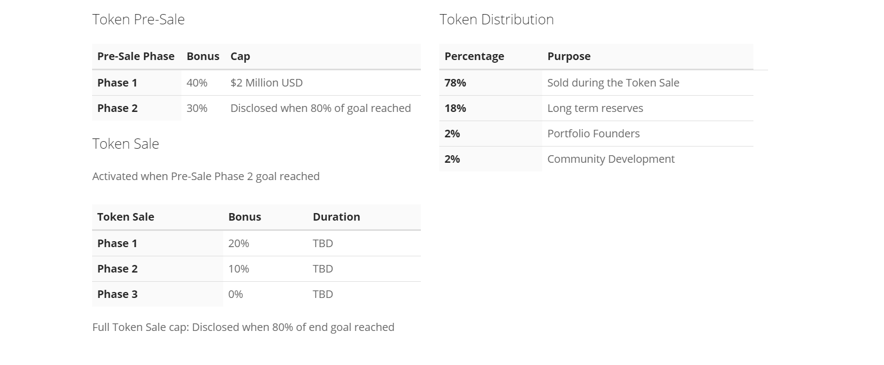The height and width of the screenshot is (365, 884).
Task: Click the Full Token Sale cap note
Action: [243, 327]
